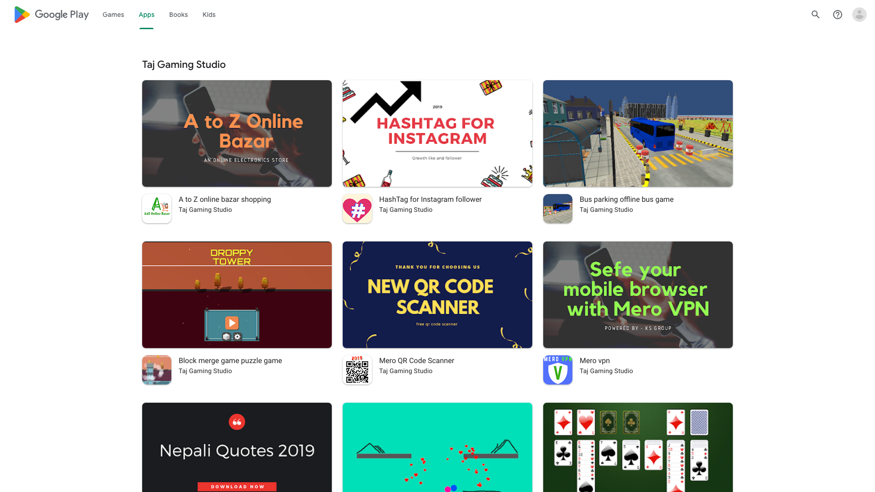
Task: Open Mero QR Code Scanner app icon
Action: coord(357,370)
